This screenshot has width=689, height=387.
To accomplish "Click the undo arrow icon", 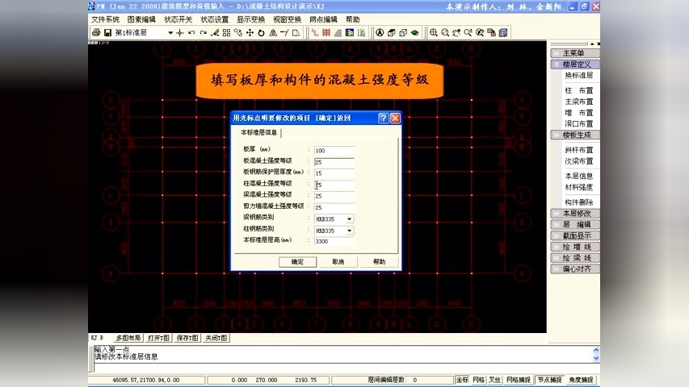I will coord(191,32).
